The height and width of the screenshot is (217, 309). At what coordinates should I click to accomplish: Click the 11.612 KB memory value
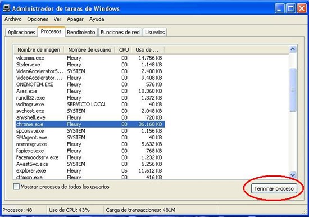tap(150, 171)
